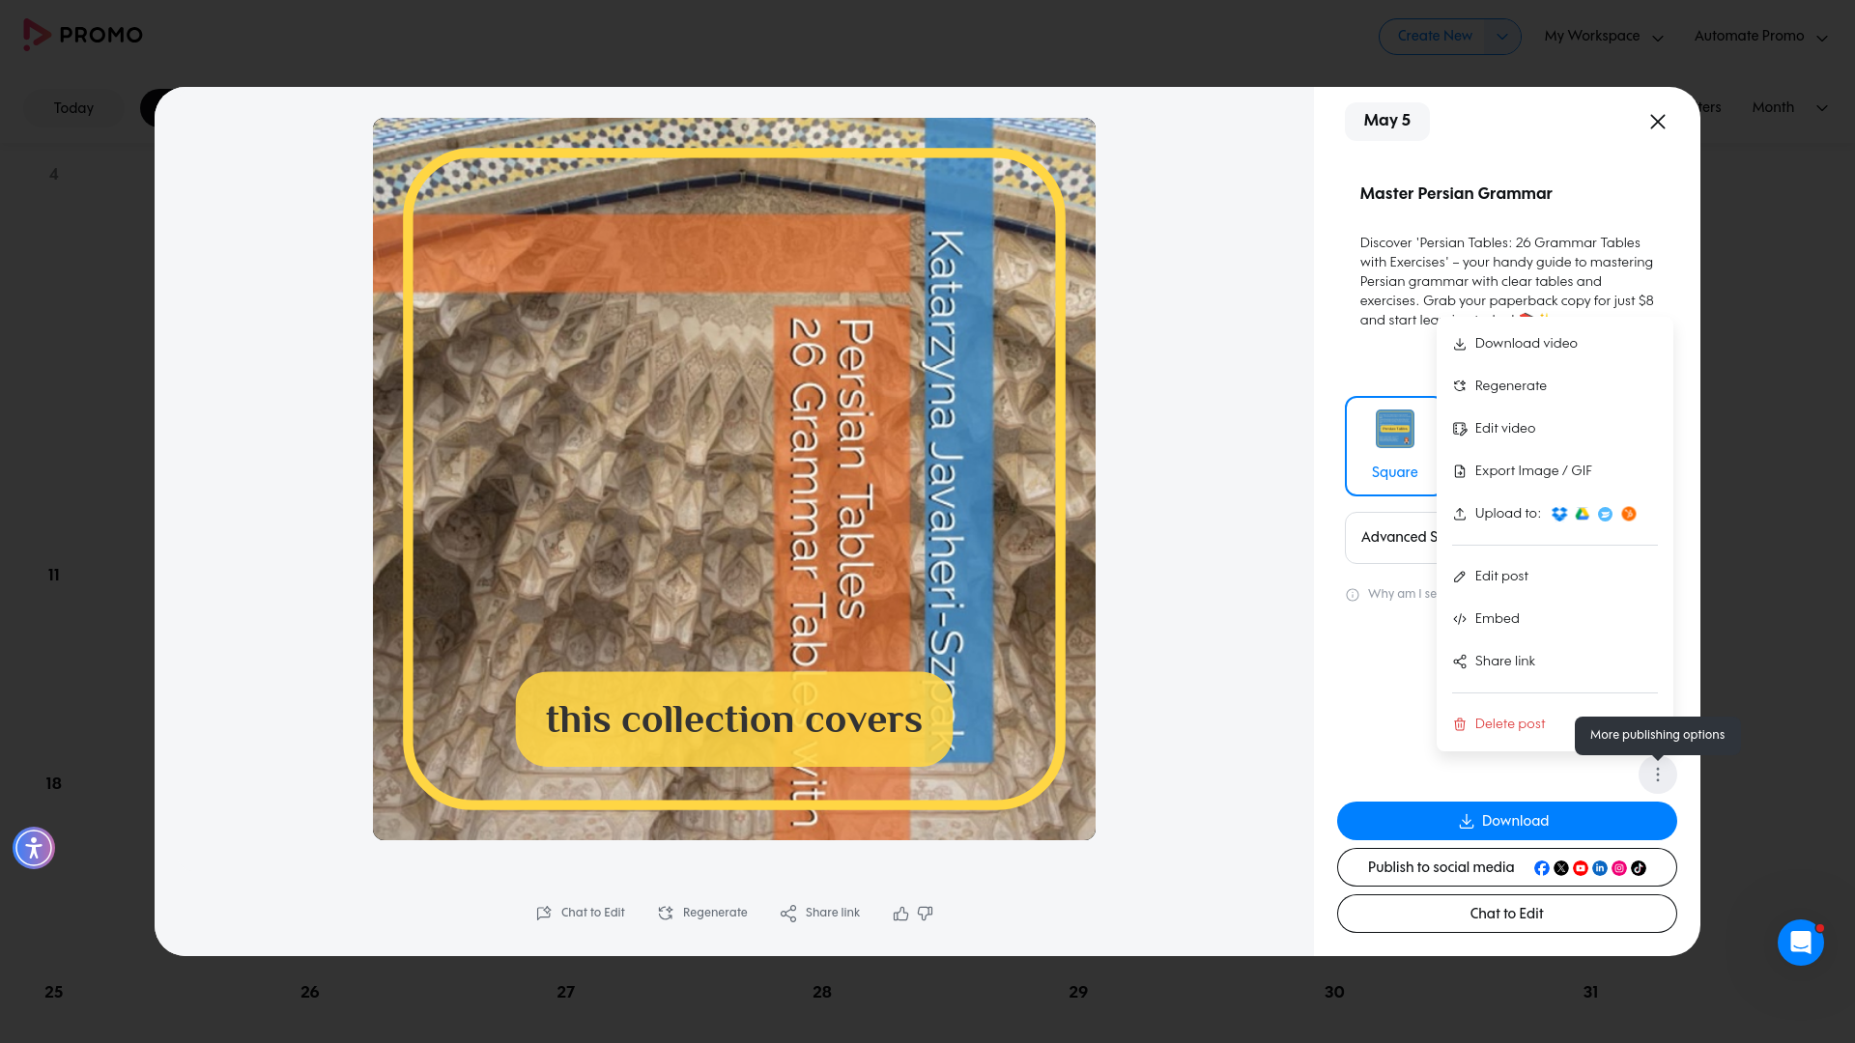
Task: Click calendar day 26
Action: pos(310,992)
